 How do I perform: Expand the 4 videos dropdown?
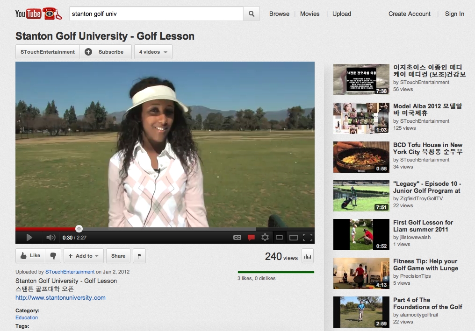point(153,52)
